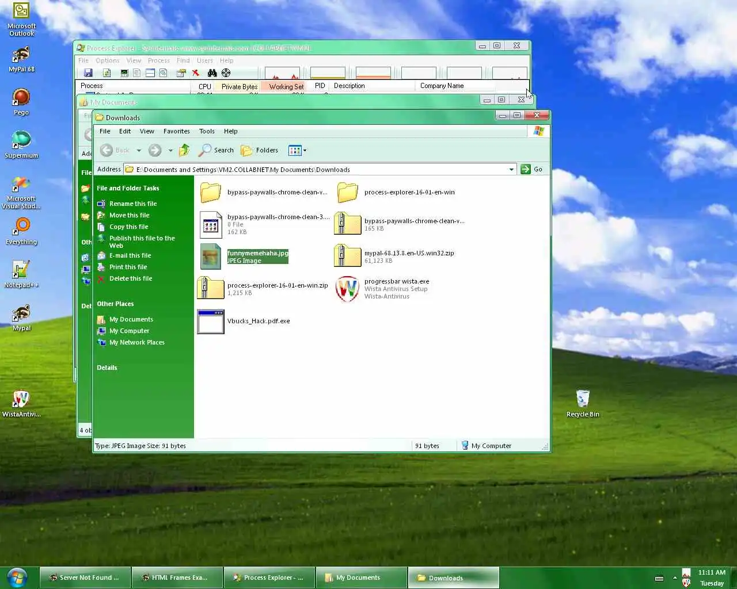Click the Refresh icon in Process Explorer toolbar

(107, 73)
